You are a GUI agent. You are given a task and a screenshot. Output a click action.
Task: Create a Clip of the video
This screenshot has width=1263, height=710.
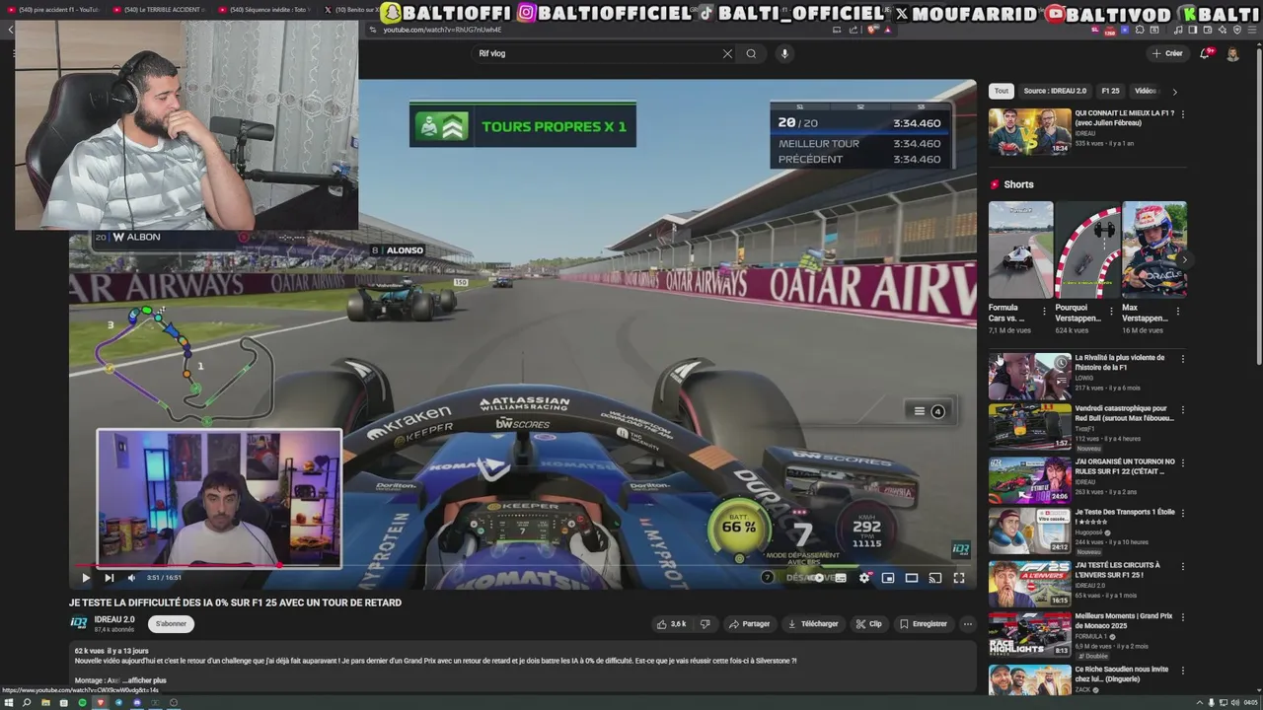point(869,623)
